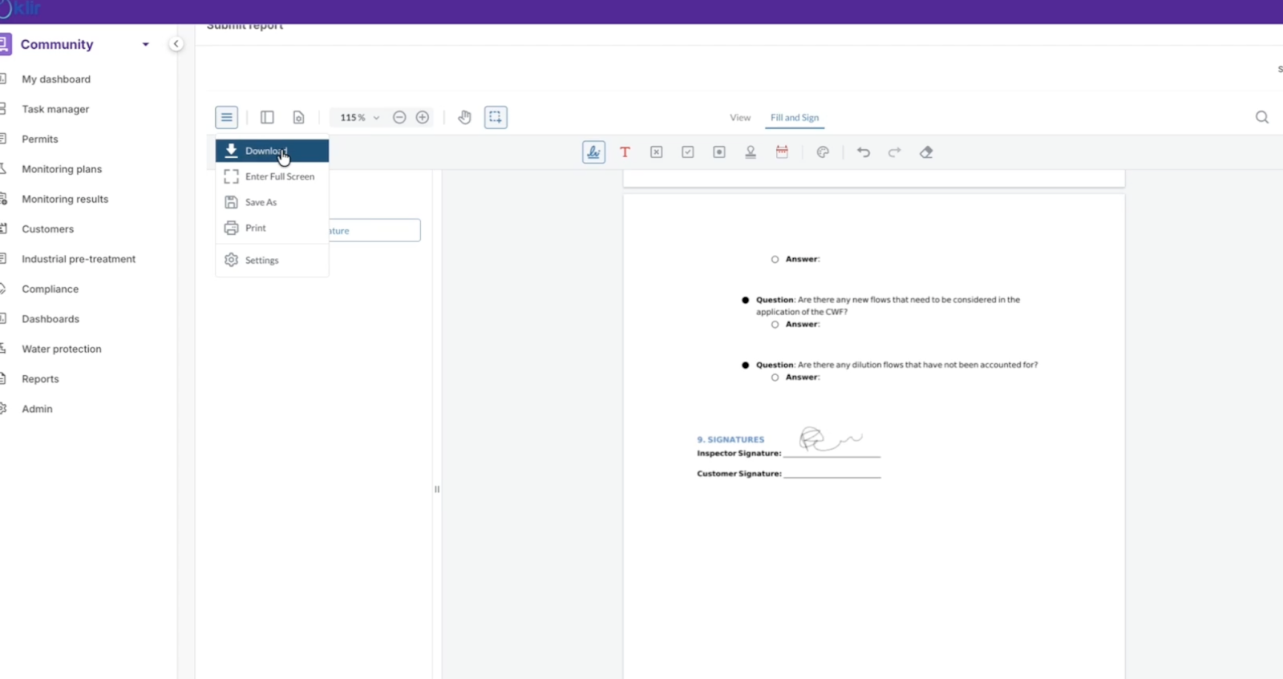Select the cross mark checkbox tool

coord(656,152)
